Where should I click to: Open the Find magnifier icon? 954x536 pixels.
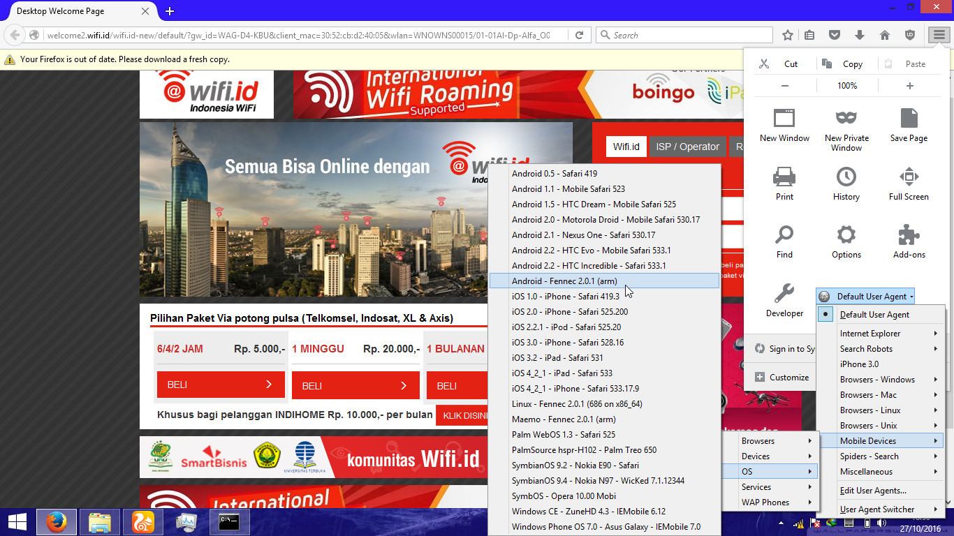784,241
